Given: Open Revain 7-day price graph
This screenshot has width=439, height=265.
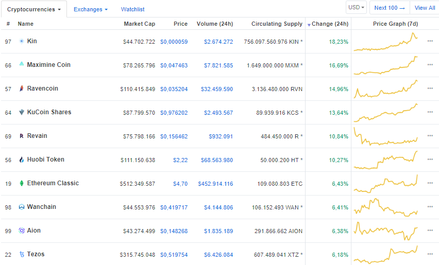Looking at the screenshot, I should (x=386, y=136).
